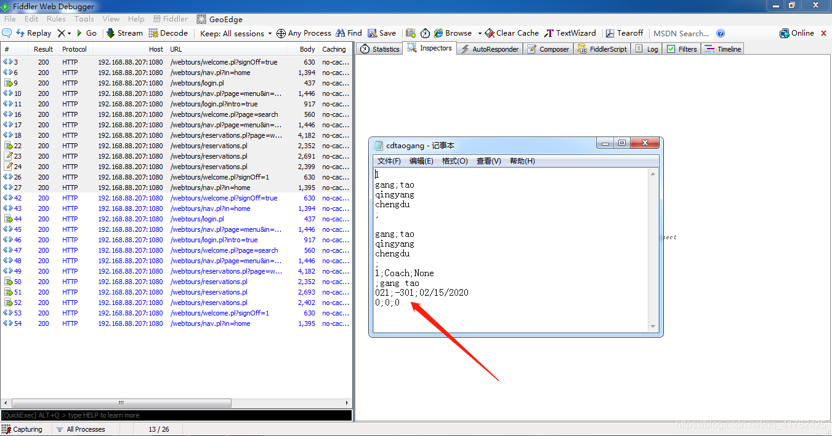Open the Edit menu in Fiddler
The height and width of the screenshot is (436, 832).
pyautogui.click(x=31, y=19)
